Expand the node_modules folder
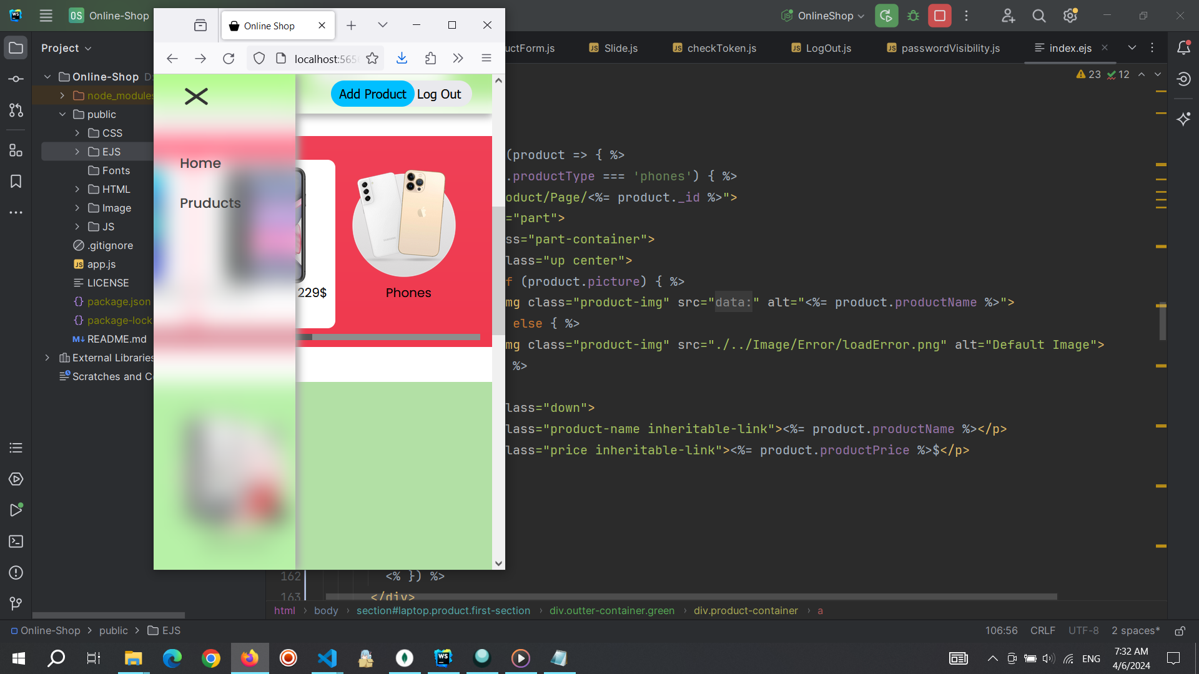 click(62, 95)
